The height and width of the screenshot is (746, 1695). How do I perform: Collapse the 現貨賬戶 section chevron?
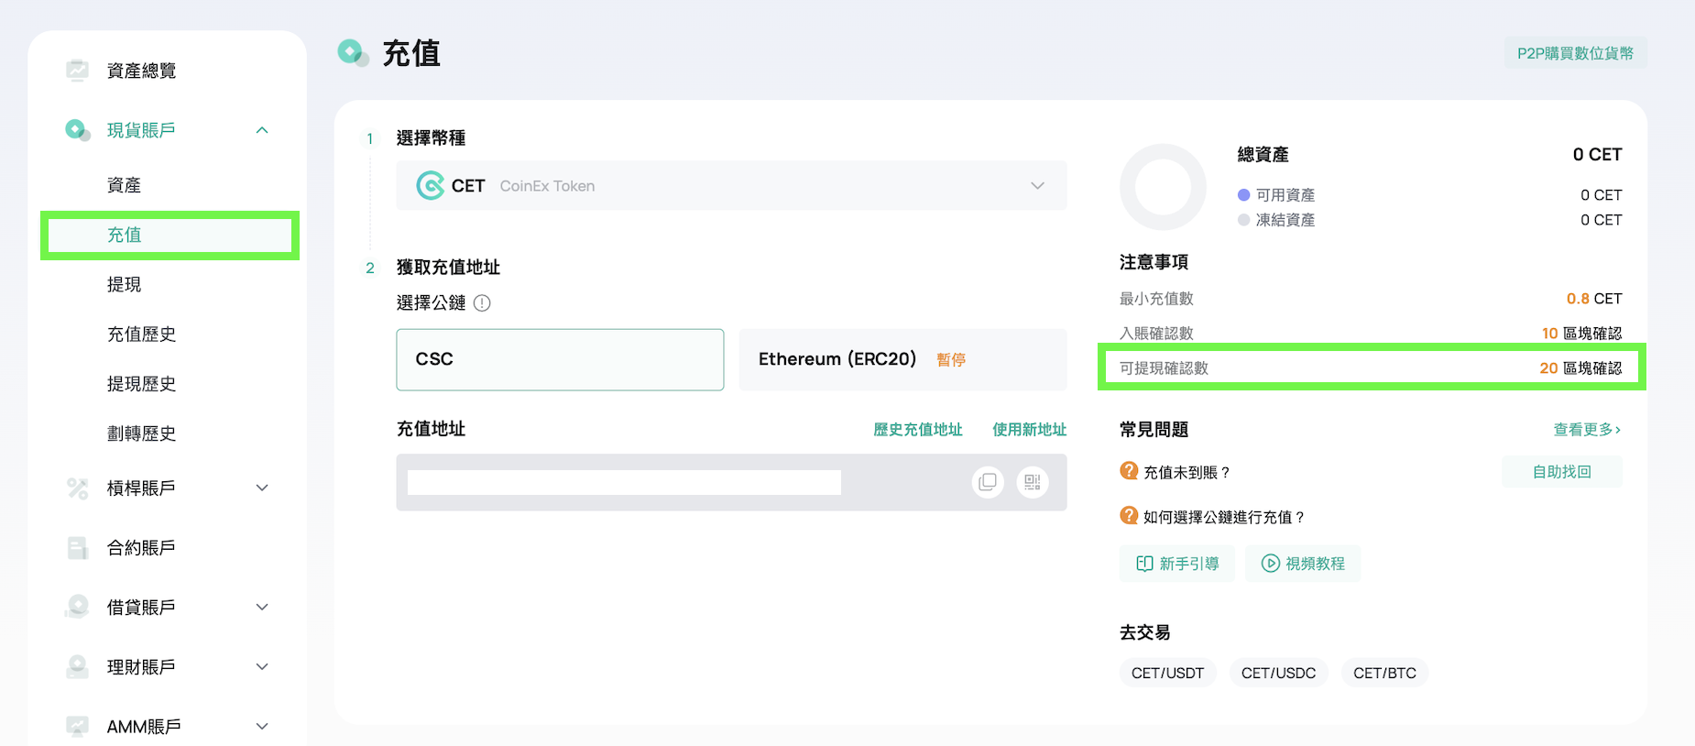click(x=262, y=130)
